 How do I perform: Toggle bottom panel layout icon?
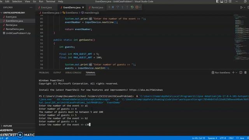[222, 2]
